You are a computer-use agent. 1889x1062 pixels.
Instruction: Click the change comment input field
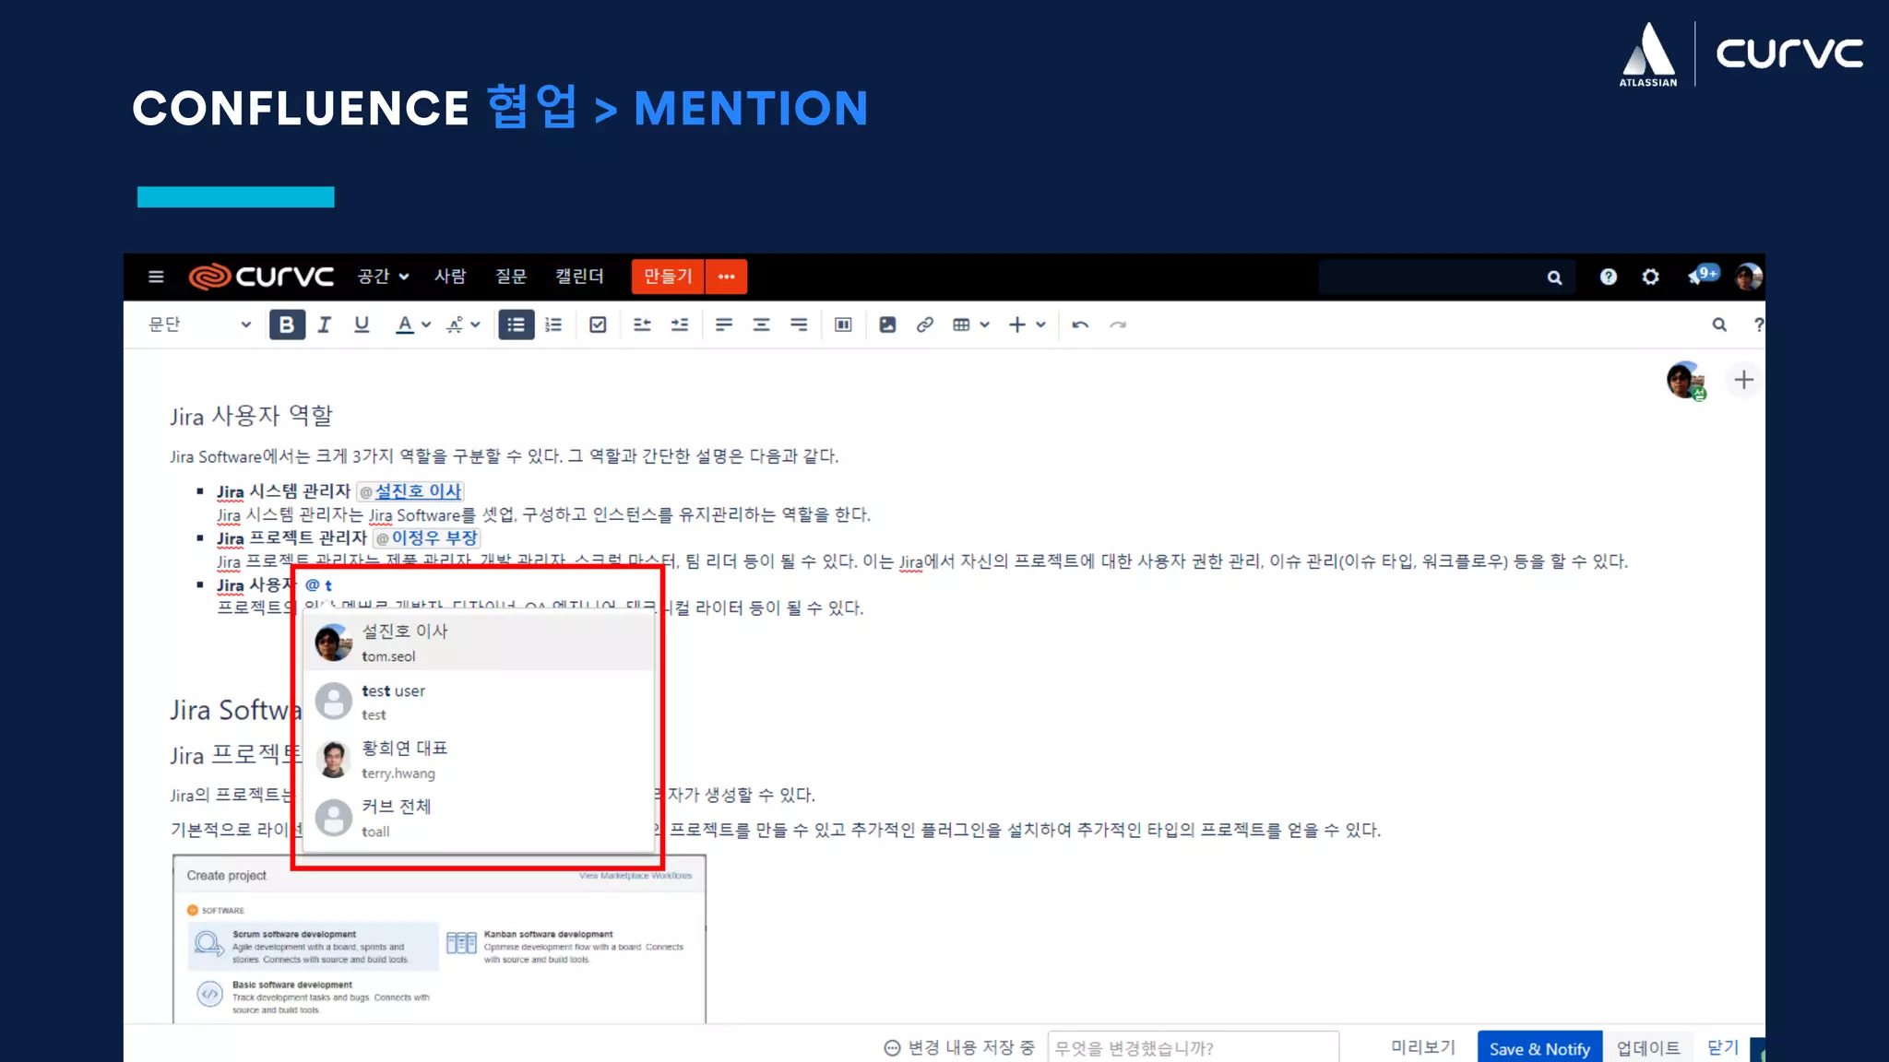(1194, 1048)
